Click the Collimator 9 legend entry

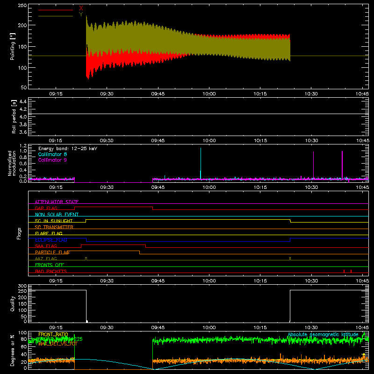[x=52, y=160]
